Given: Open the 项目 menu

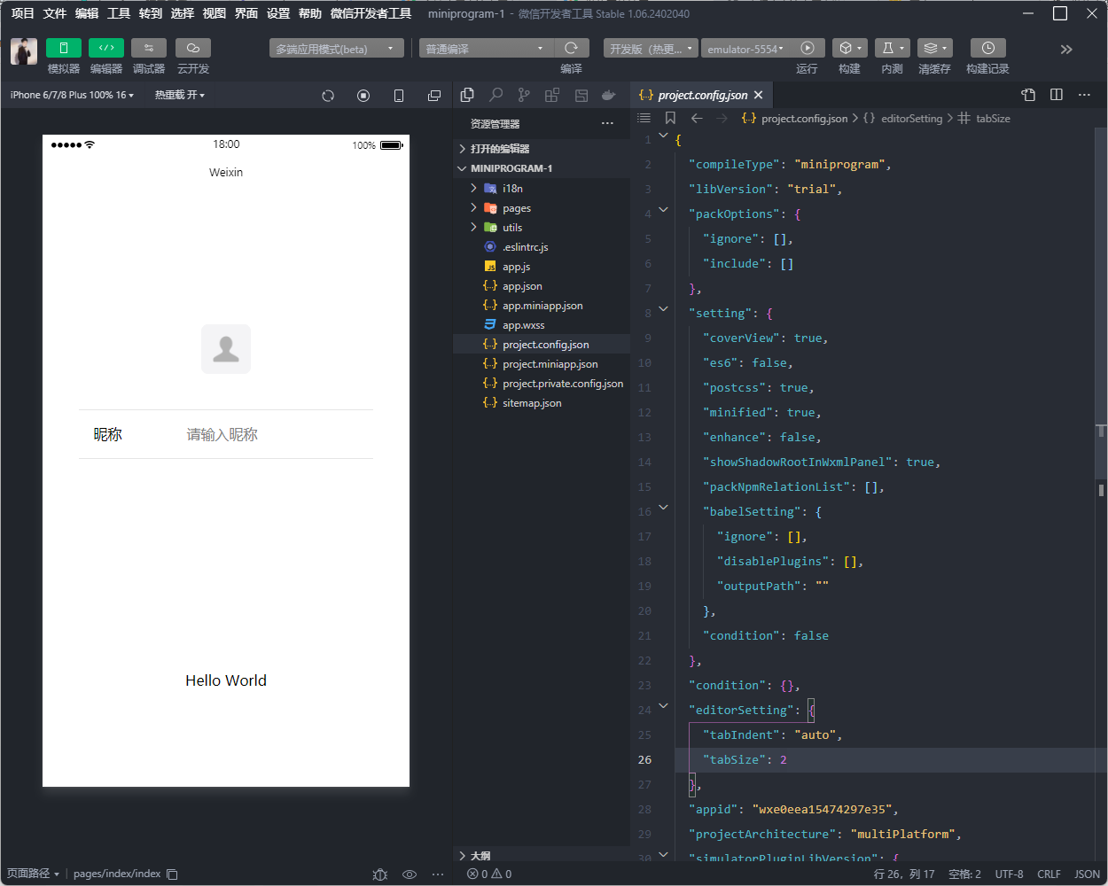Looking at the screenshot, I should pyautogui.click(x=23, y=13).
